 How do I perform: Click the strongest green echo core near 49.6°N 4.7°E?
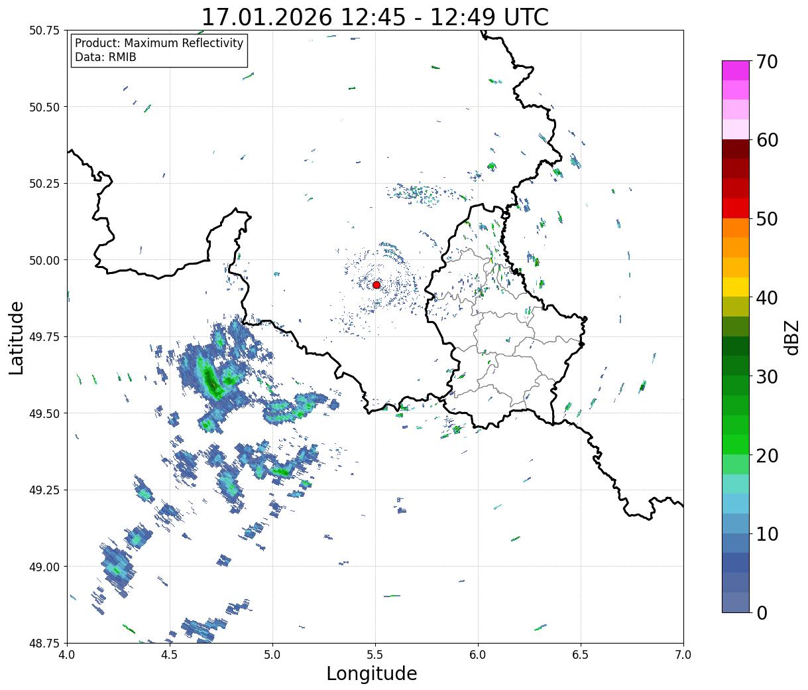point(212,382)
